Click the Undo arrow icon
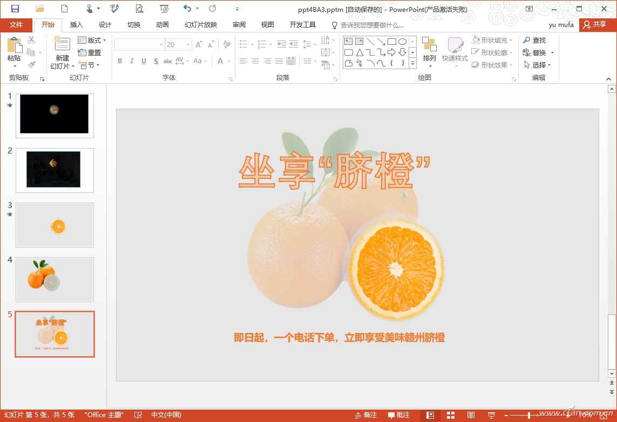 coord(187,9)
